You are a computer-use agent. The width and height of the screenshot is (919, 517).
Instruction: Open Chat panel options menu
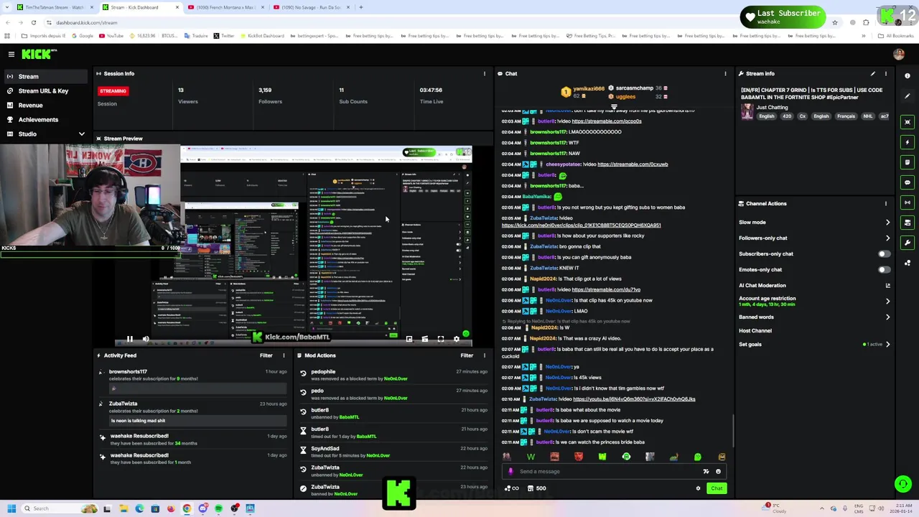pos(725,73)
